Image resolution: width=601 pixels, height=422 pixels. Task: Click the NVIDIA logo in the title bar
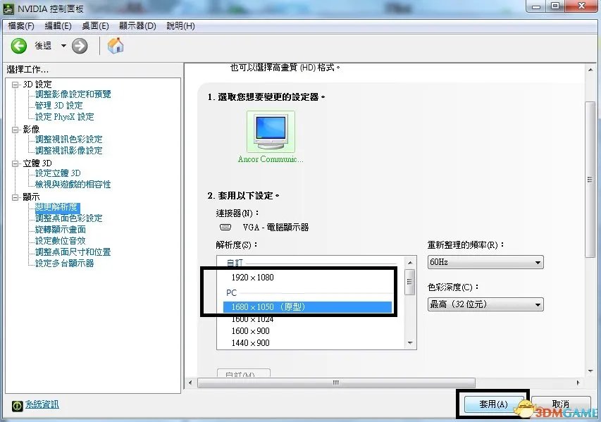click(9, 8)
